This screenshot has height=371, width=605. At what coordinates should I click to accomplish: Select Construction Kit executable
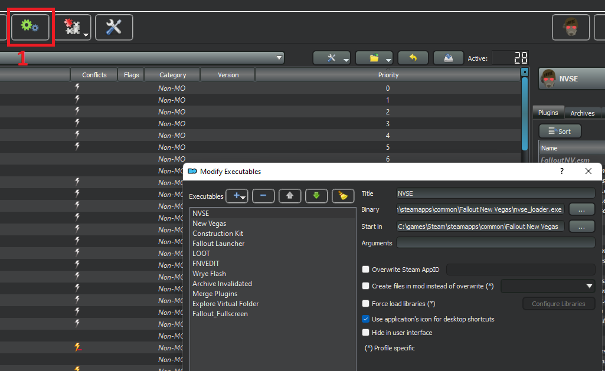(273, 234)
